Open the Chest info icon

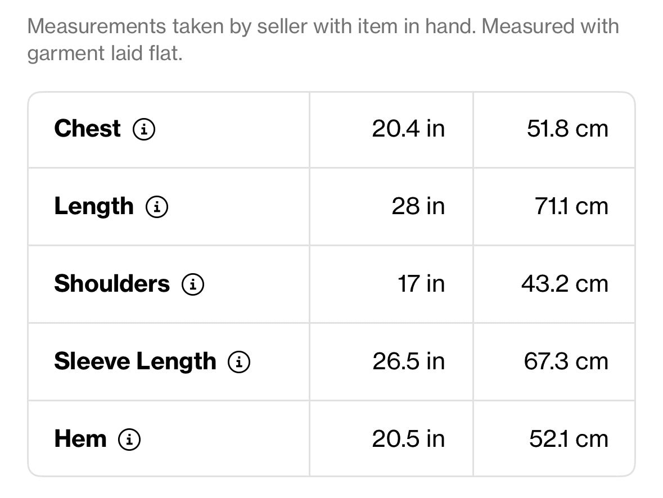pyautogui.click(x=144, y=129)
